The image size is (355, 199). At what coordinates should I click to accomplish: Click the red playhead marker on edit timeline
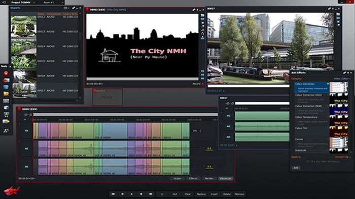(x=33, y=120)
